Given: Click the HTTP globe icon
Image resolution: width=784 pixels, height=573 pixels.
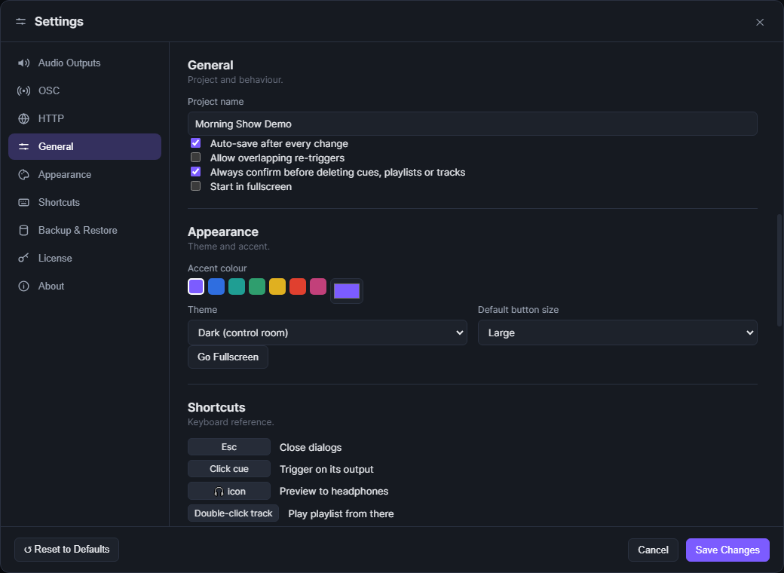Looking at the screenshot, I should coord(23,118).
